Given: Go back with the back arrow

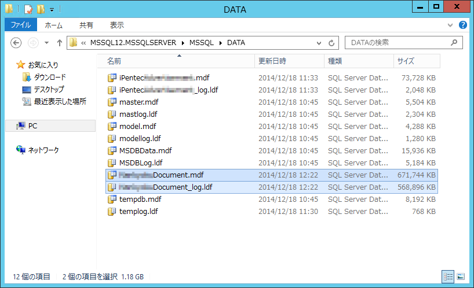Looking at the screenshot, I should point(16,43).
